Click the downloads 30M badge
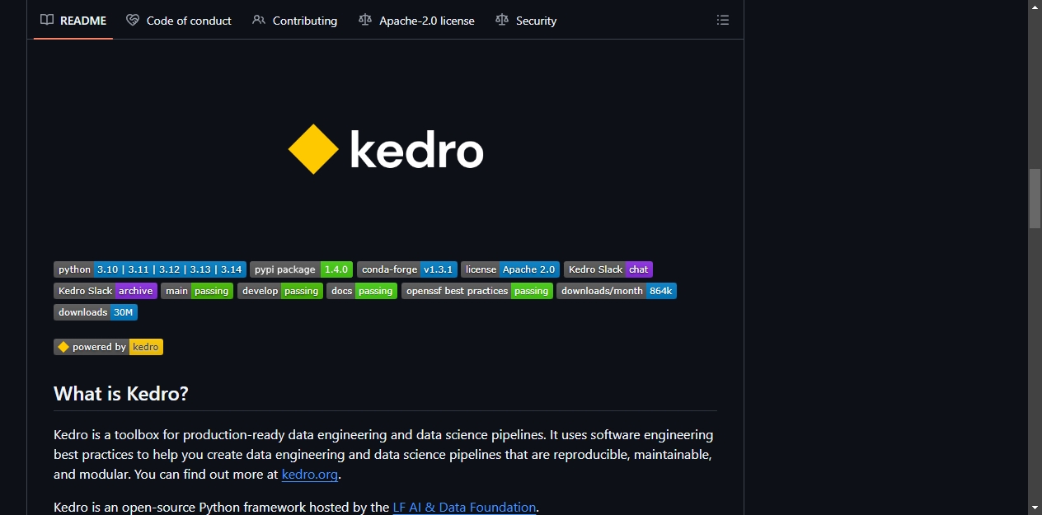 [x=96, y=312]
